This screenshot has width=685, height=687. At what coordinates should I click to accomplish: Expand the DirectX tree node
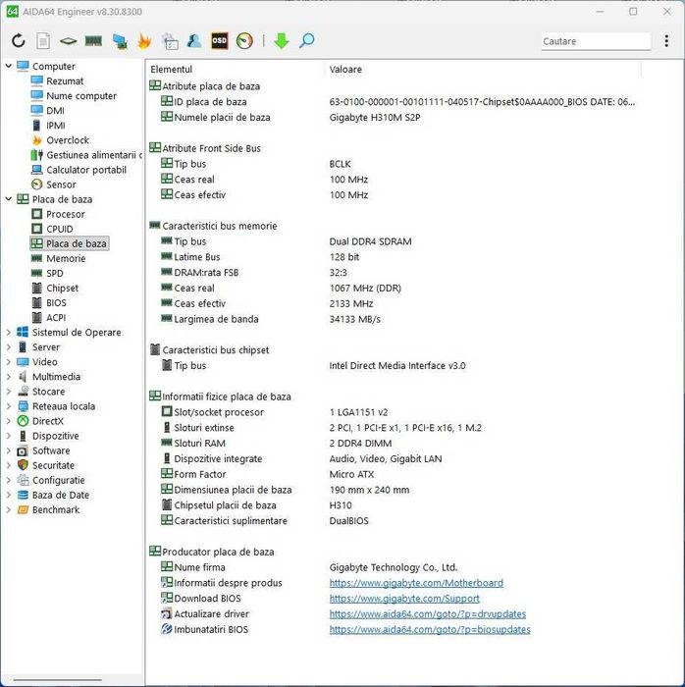click(8, 421)
